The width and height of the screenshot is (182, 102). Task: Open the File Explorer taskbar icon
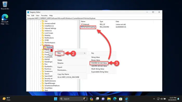click(x=109, y=99)
